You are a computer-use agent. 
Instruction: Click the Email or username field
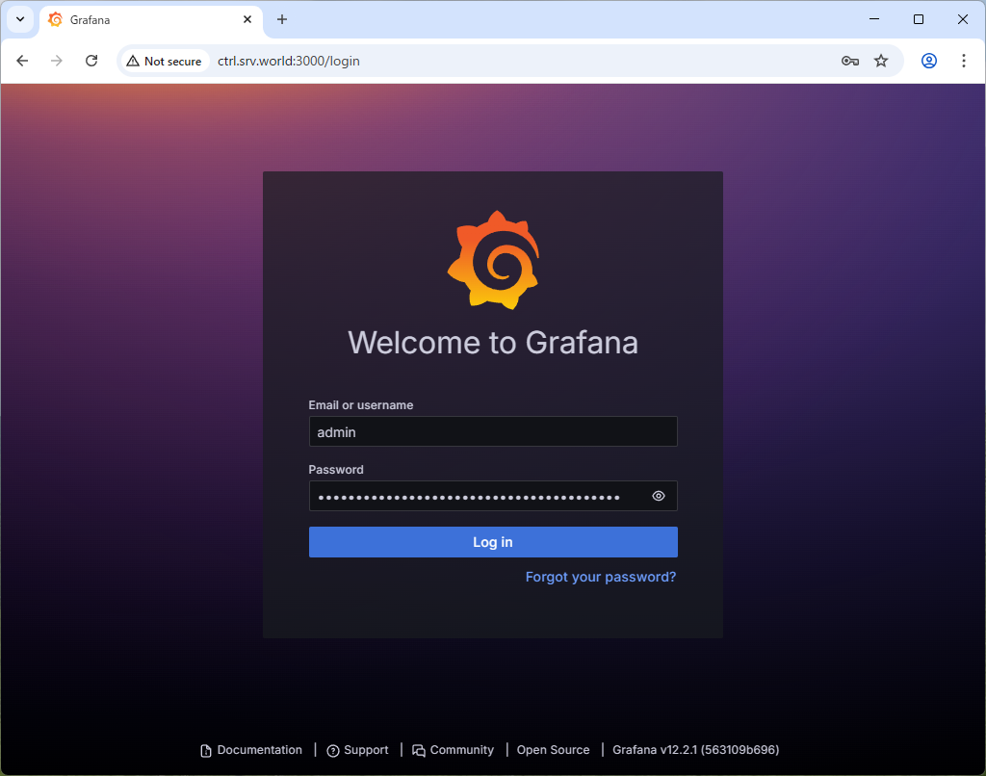pyautogui.click(x=492, y=431)
